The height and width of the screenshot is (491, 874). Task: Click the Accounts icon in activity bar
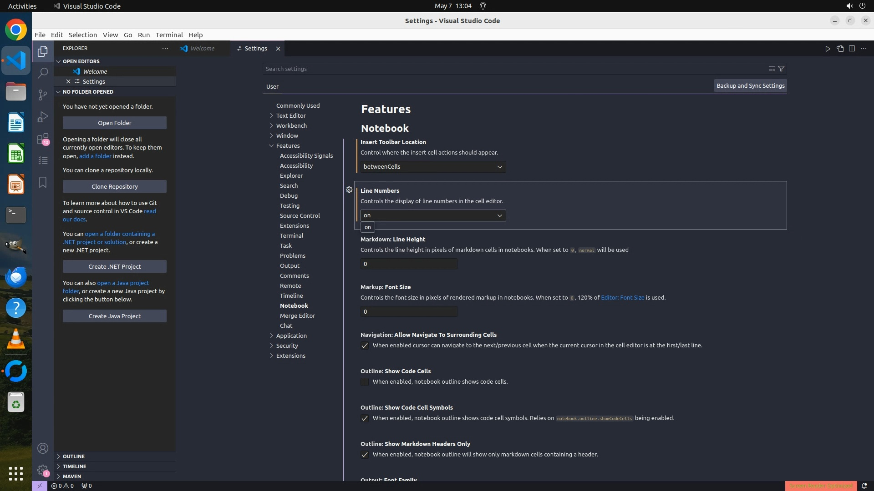coord(43,448)
